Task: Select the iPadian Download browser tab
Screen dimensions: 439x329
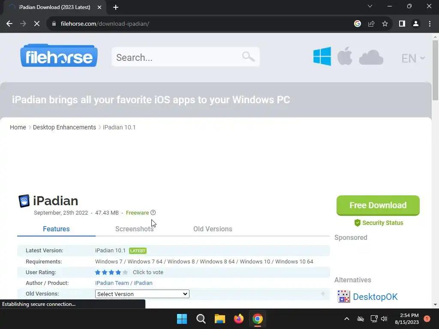Action: pyautogui.click(x=54, y=7)
